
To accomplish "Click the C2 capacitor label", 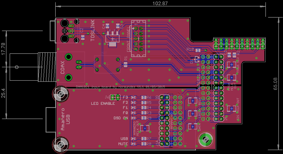I will point(81,30).
